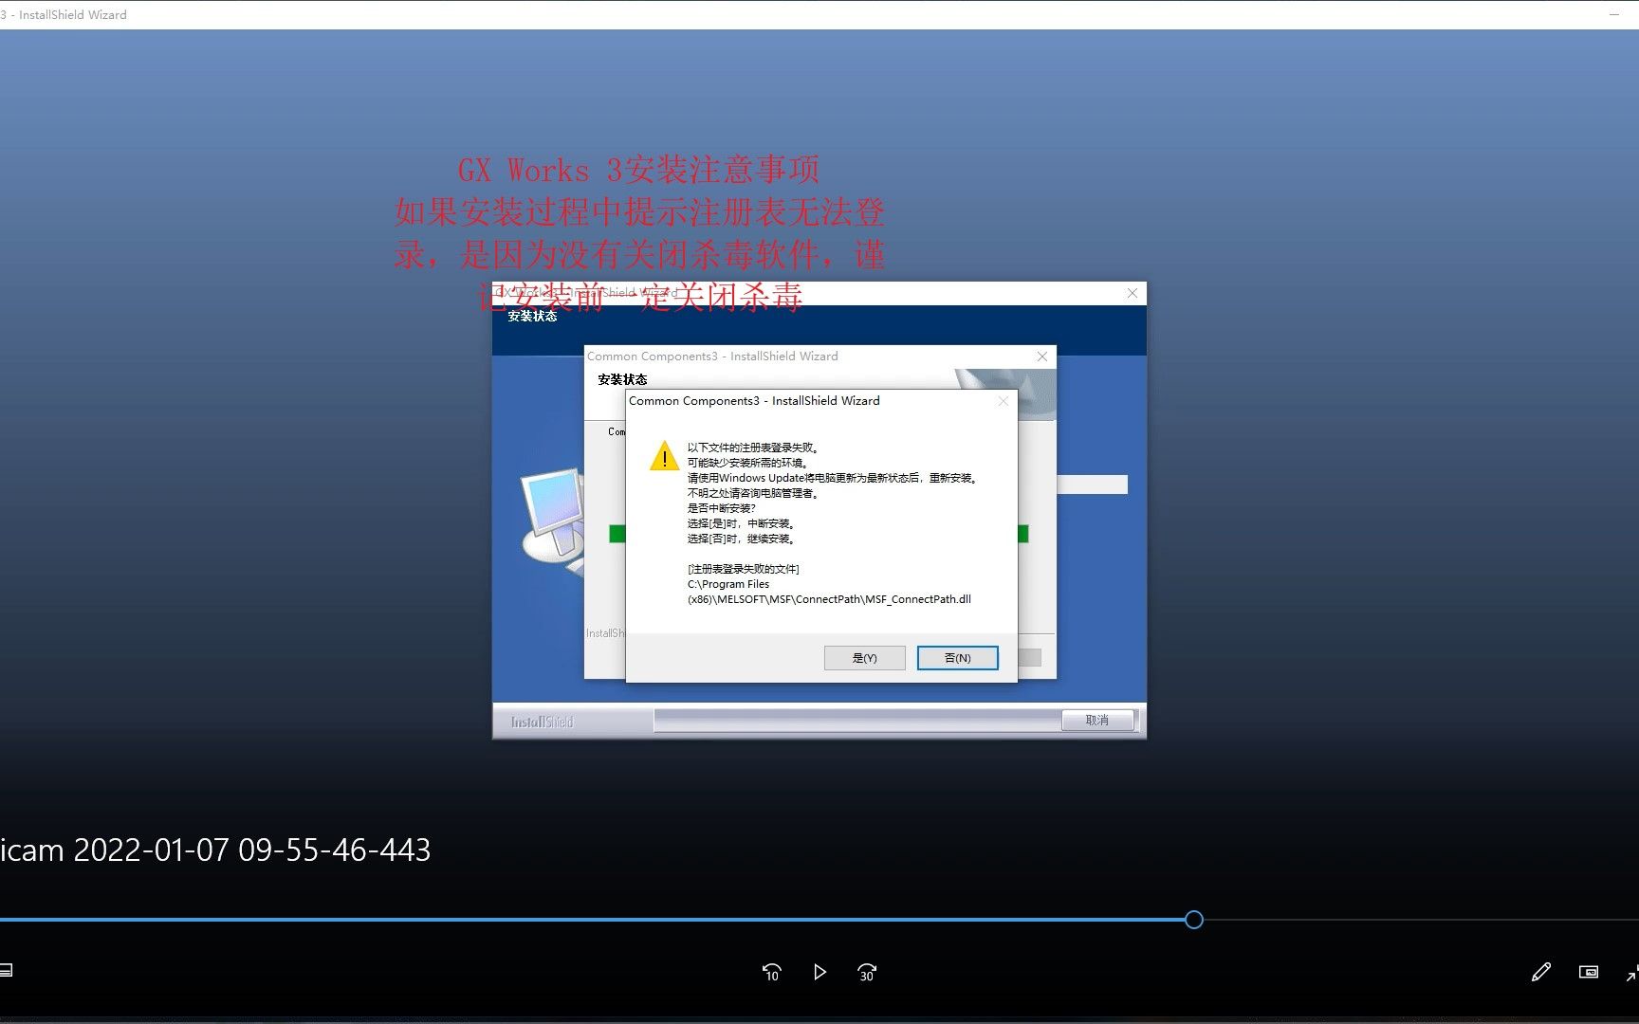Close the Common Components3 install status window

1042,357
